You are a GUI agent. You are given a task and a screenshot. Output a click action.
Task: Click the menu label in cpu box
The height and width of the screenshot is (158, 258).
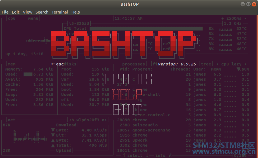point(33,18)
